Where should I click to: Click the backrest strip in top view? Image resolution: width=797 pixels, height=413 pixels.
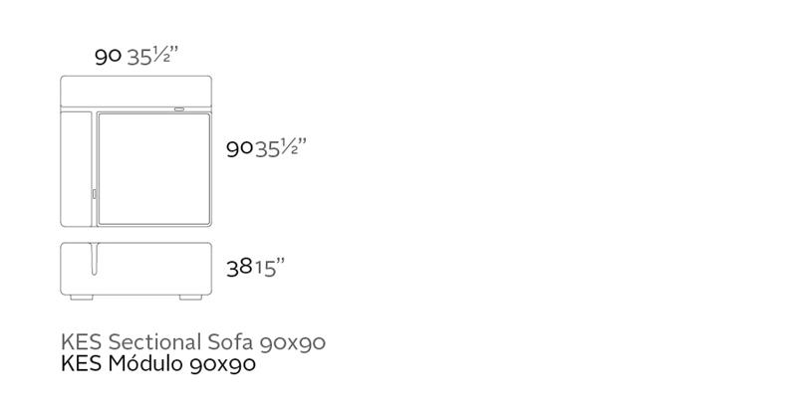137,92
